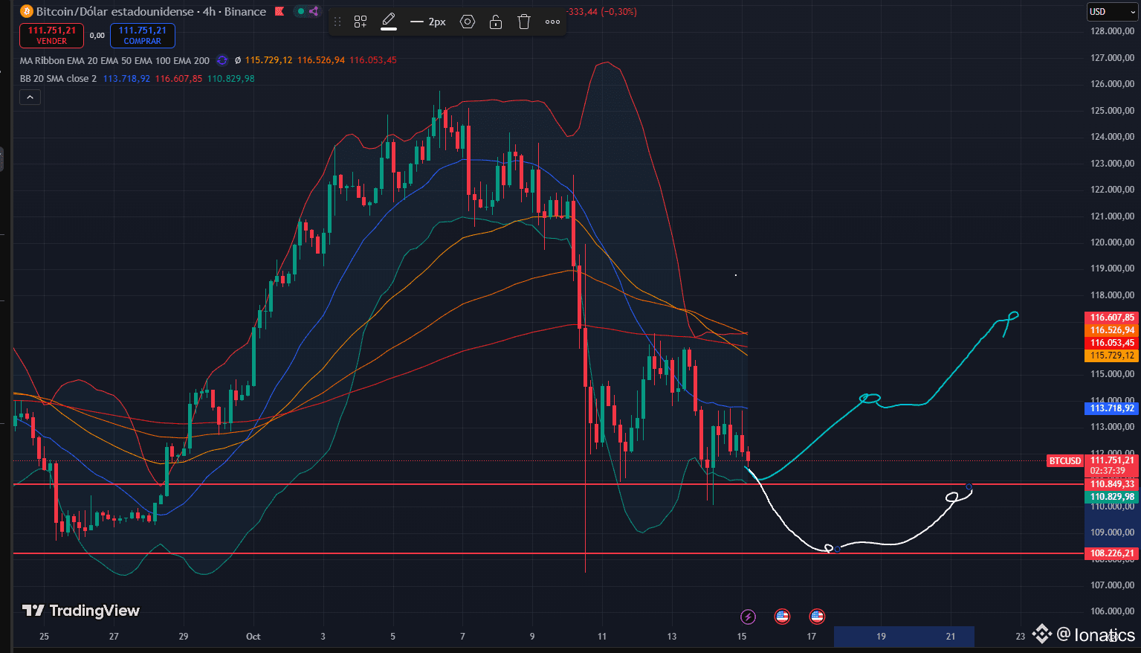Click the 0,00 spread value
This screenshot has height=653, width=1141.
(97, 36)
